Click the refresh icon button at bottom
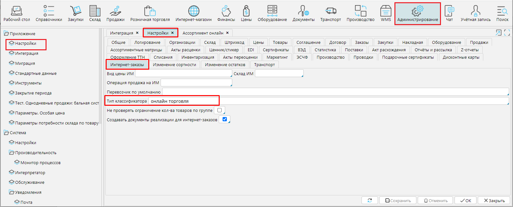This screenshot has width=513, height=207. tap(370, 201)
